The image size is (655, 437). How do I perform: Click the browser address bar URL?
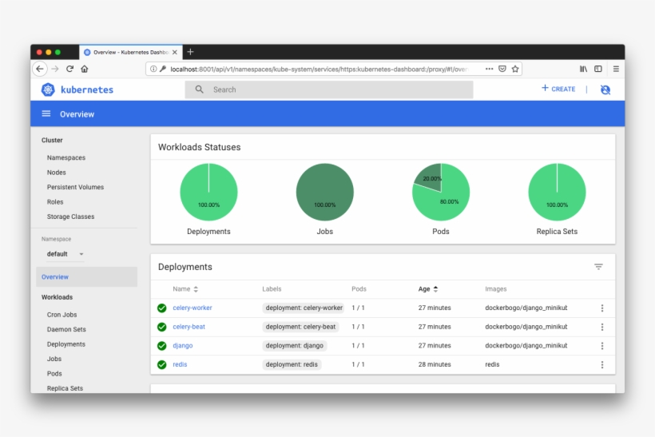point(319,70)
